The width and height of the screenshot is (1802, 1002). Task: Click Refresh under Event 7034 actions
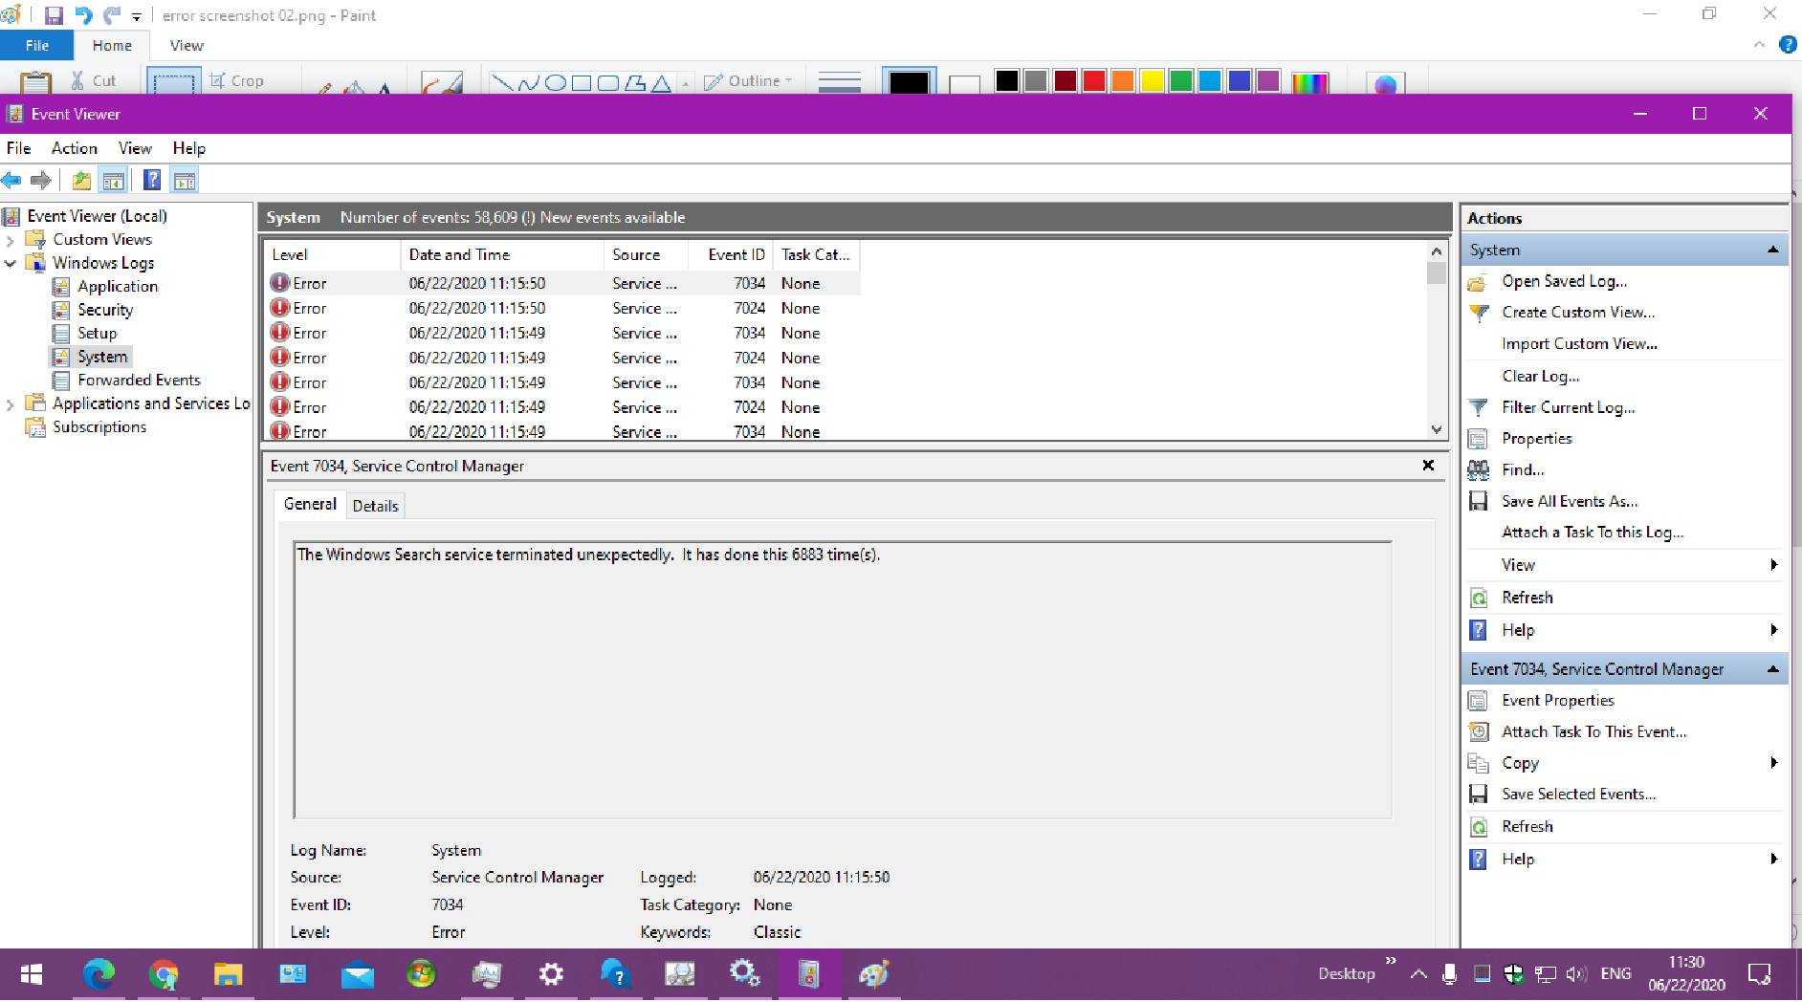(x=1527, y=826)
